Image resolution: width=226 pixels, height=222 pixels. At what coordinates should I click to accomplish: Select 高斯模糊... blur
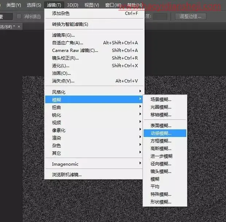[x=165, y=149]
